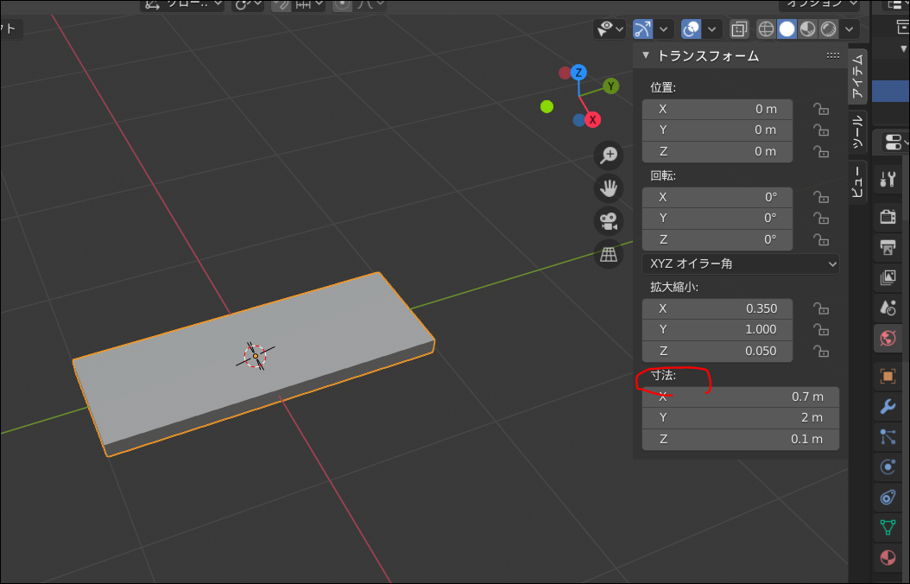The height and width of the screenshot is (584, 910).
Task: Open the viewport shading options dropdown
Action: point(849,29)
